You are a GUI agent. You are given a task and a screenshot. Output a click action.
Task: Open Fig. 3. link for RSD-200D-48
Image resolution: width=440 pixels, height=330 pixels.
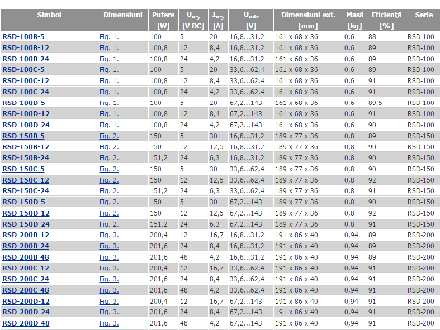(x=109, y=323)
